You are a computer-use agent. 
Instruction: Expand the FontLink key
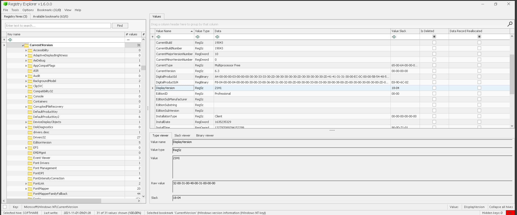26,184
